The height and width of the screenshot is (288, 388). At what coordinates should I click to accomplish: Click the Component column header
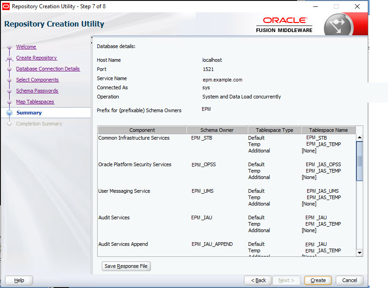pos(142,130)
